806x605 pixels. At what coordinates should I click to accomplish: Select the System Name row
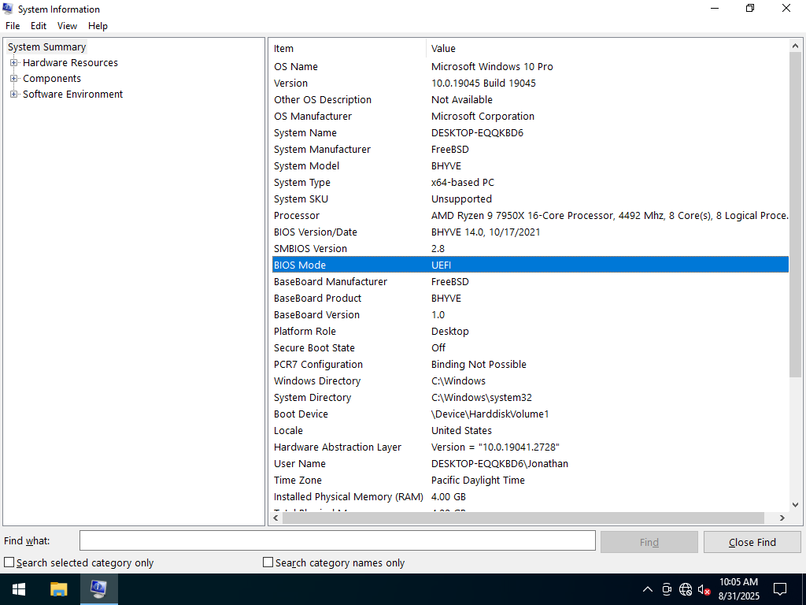point(530,132)
